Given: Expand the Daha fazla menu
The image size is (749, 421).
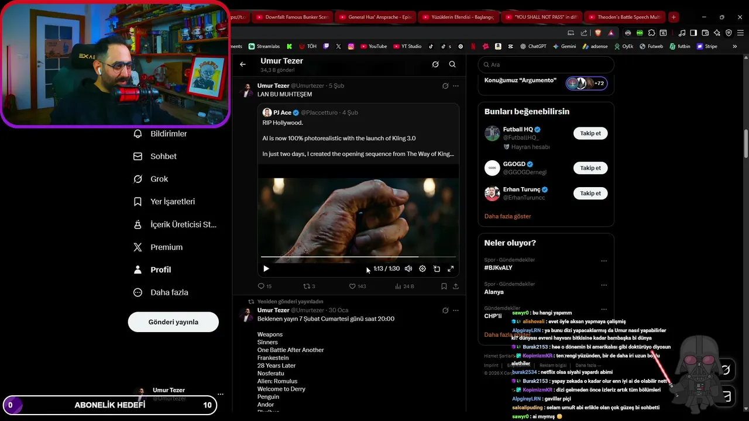Looking at the screenshot, I should (x=160, y=292).
